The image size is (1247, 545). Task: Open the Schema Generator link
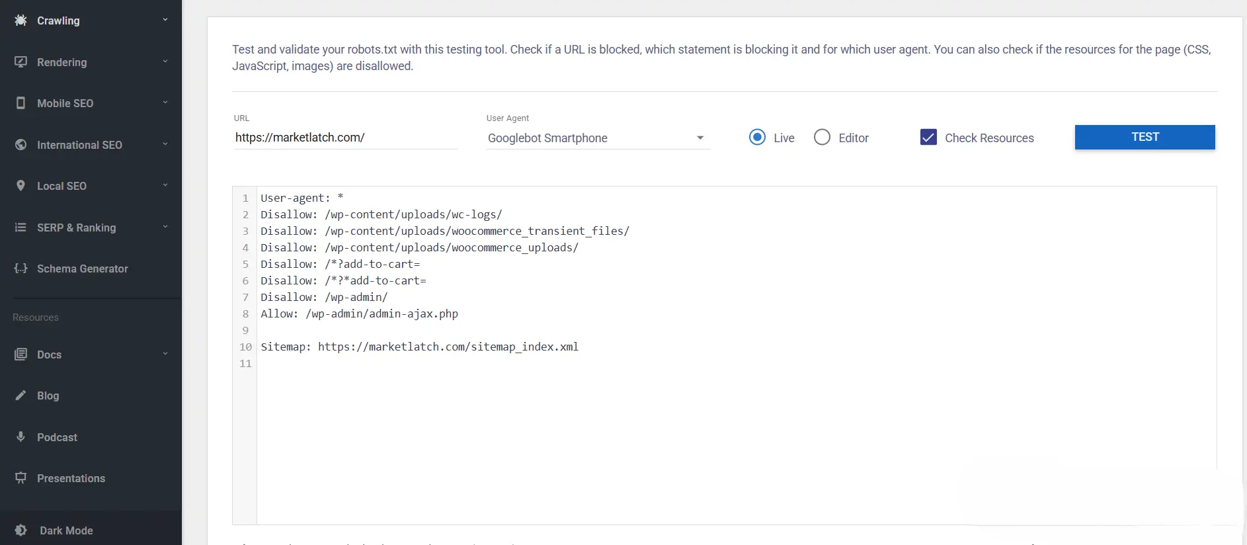(x=83, y=269)
